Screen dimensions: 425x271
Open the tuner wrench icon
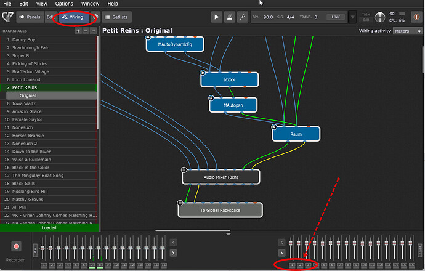[x=243, y=17]
